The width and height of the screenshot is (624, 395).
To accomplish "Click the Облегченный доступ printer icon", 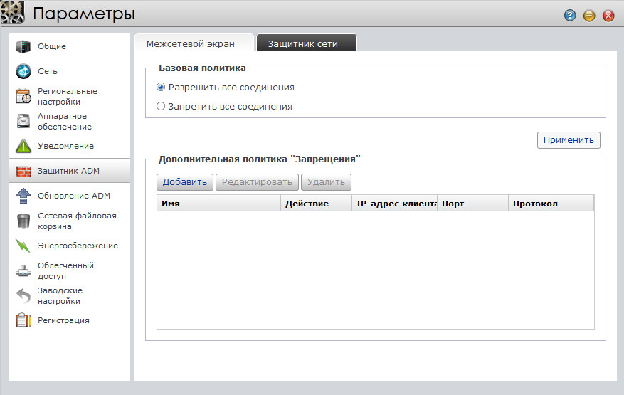I will pyautogui.click(x=23, y=270).
